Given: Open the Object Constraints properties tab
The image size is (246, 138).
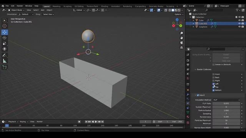Looking at the screenshot, I should [x=188, y=108].
